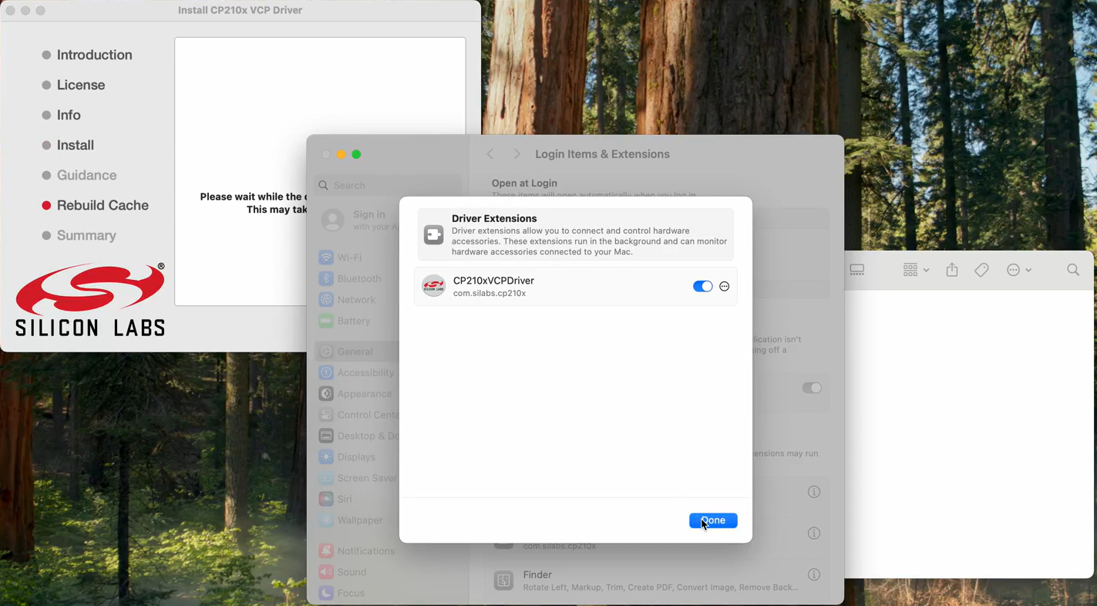Click the Login Items & Extensions title

[x=602, y=154]
